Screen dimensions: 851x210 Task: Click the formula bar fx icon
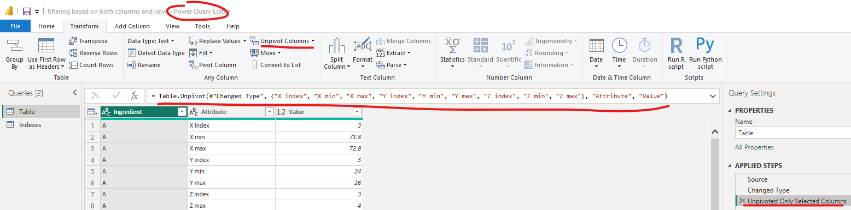tap(134, 95)
